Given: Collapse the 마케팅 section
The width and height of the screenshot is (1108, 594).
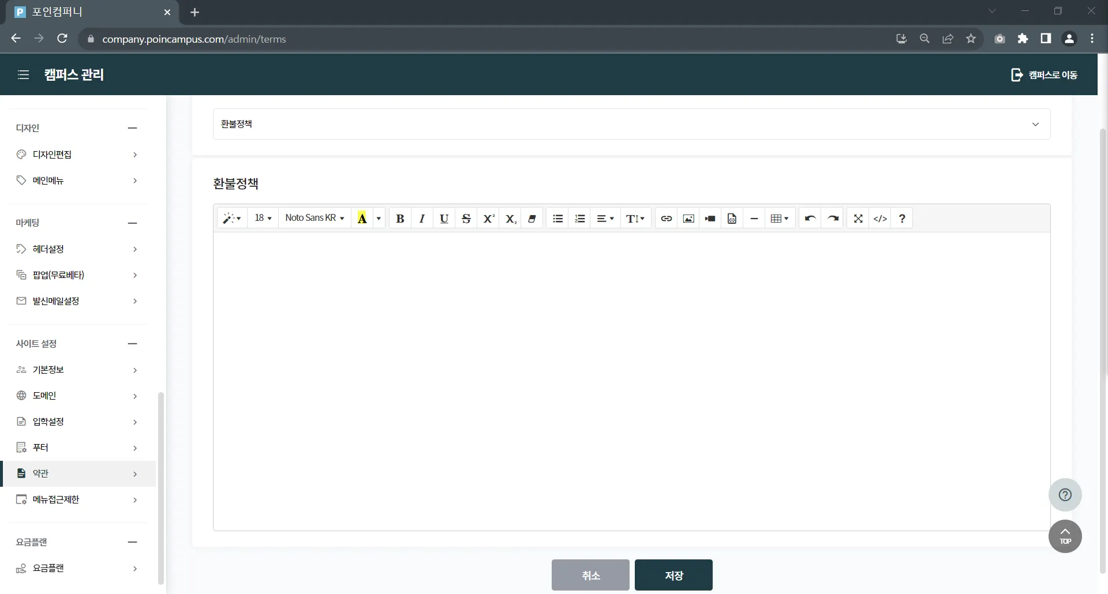Looking at the screenshot, I should click(132, 223).
